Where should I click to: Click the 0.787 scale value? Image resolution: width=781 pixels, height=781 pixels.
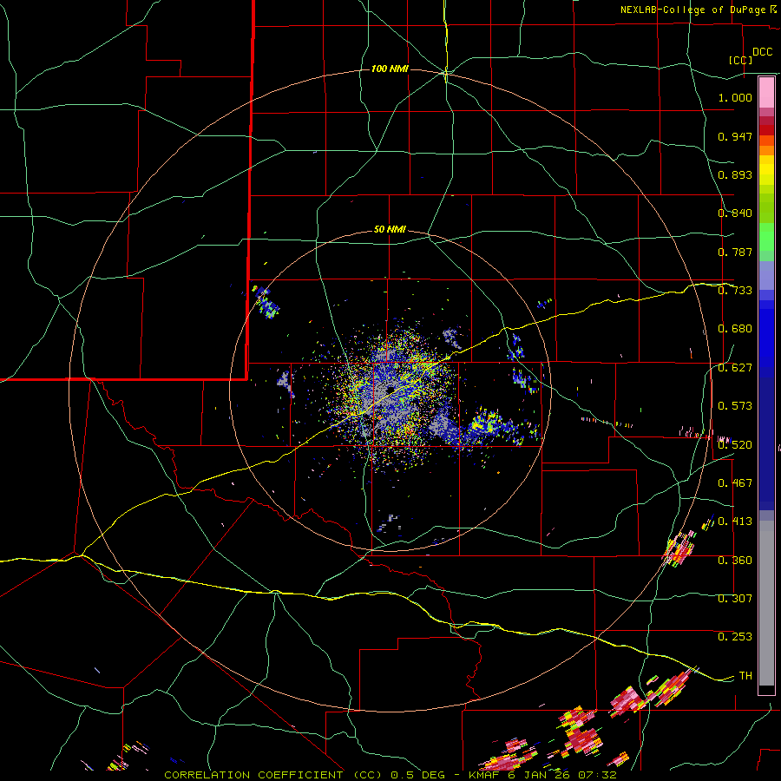(735, 252)
